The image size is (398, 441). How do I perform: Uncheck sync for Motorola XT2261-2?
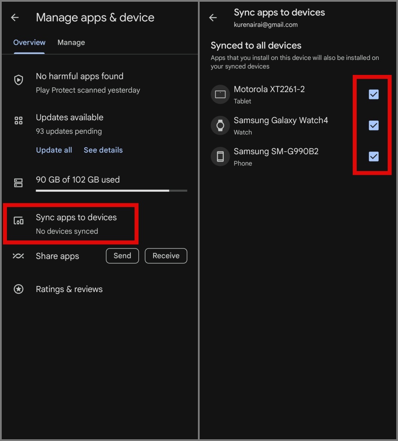pos(373,94)
